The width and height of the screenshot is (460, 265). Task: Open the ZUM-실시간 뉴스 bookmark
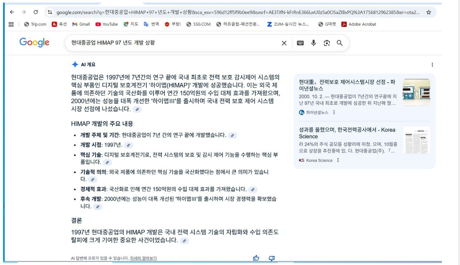point(288,24)
